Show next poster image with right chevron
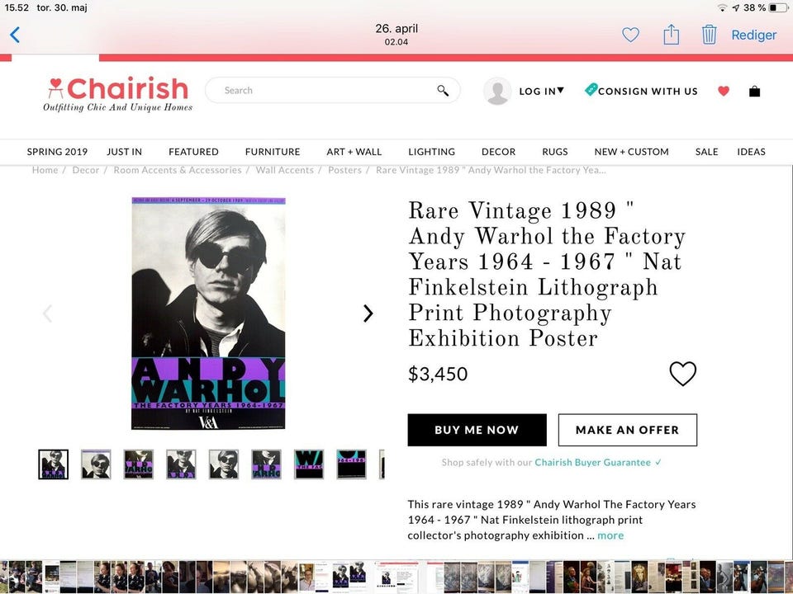This screenshot has width=793, height=594. pyautogui.click(x=368, y=313)
